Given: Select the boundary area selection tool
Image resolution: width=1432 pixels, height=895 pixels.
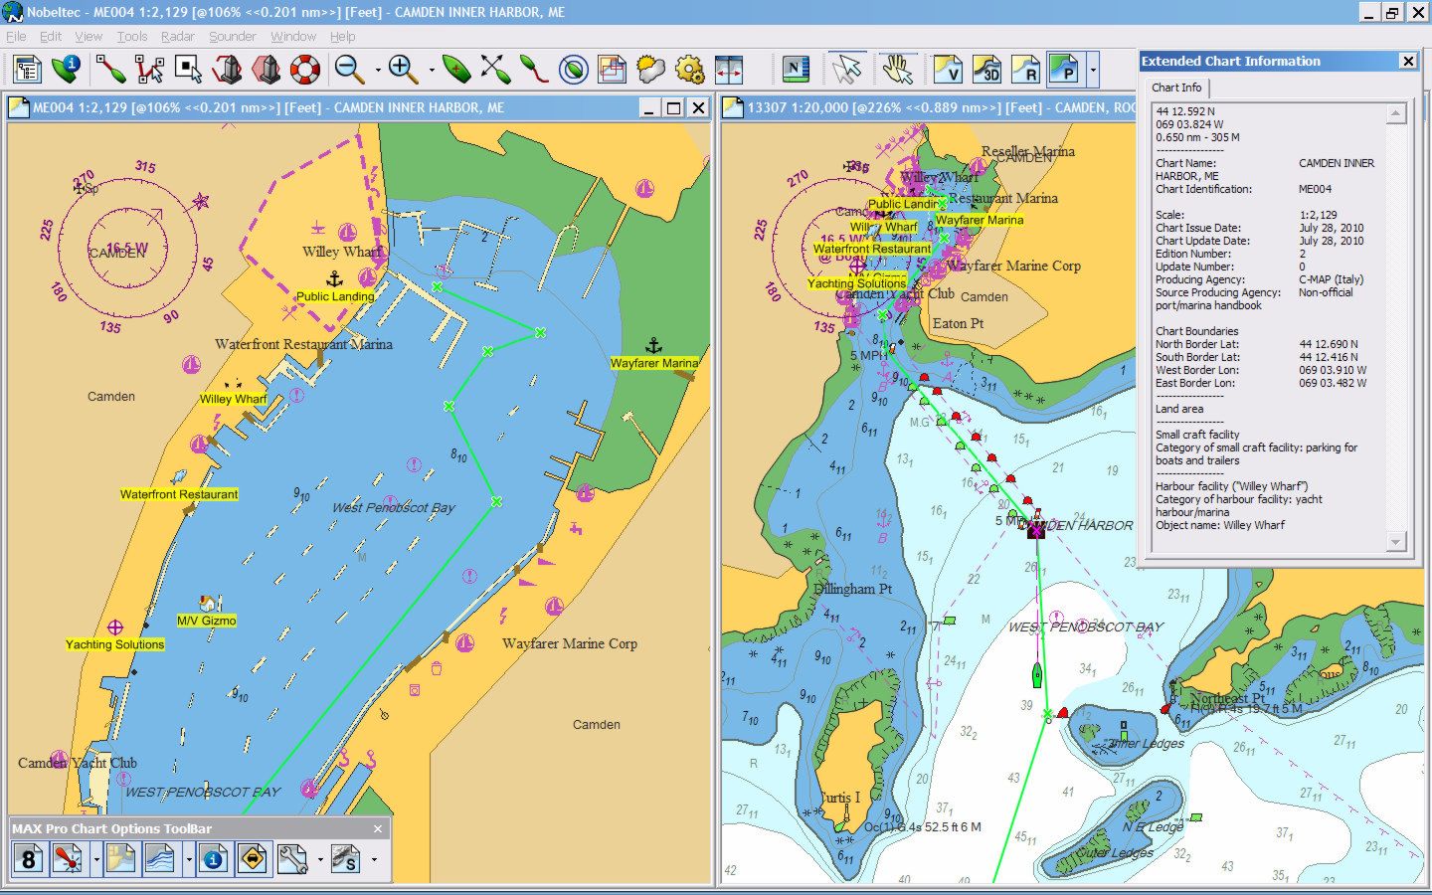Looking at the screenshot, I should 188,70.
